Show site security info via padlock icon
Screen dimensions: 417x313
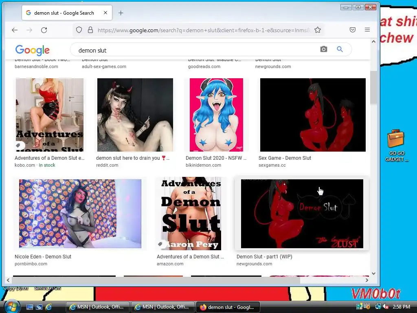click(90, 30)
